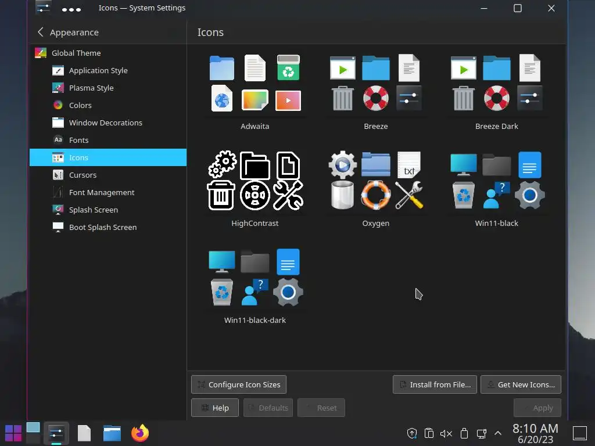Viewport: 595px width, 446px height.
Task: Click the show desktop icon on taskbar
Action: coord(580,433)
